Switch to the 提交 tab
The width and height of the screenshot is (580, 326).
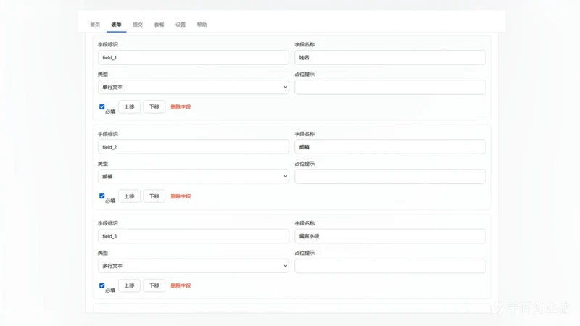tap(138, 25)
